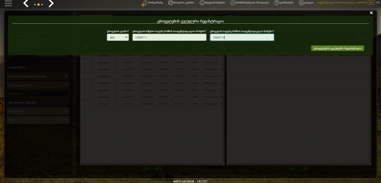Tick the checkbox for row 11038182

click(86, 90)
